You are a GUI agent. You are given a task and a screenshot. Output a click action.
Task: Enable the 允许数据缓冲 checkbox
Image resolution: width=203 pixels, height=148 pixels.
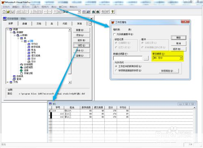pos(114,34)
